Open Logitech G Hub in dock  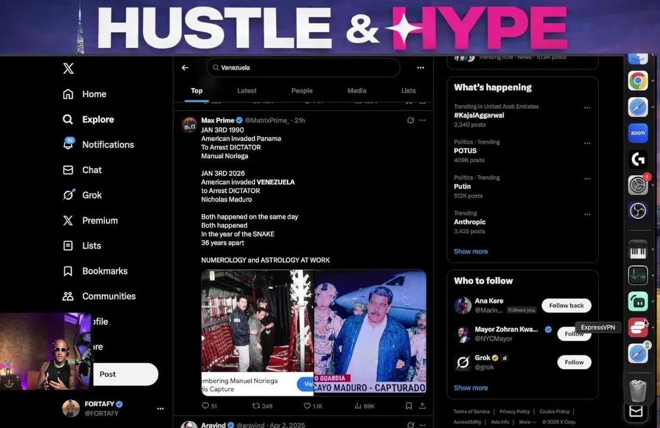(x=638, y=159)
